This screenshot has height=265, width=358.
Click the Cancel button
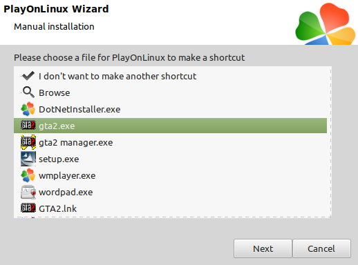coord(321,248)
